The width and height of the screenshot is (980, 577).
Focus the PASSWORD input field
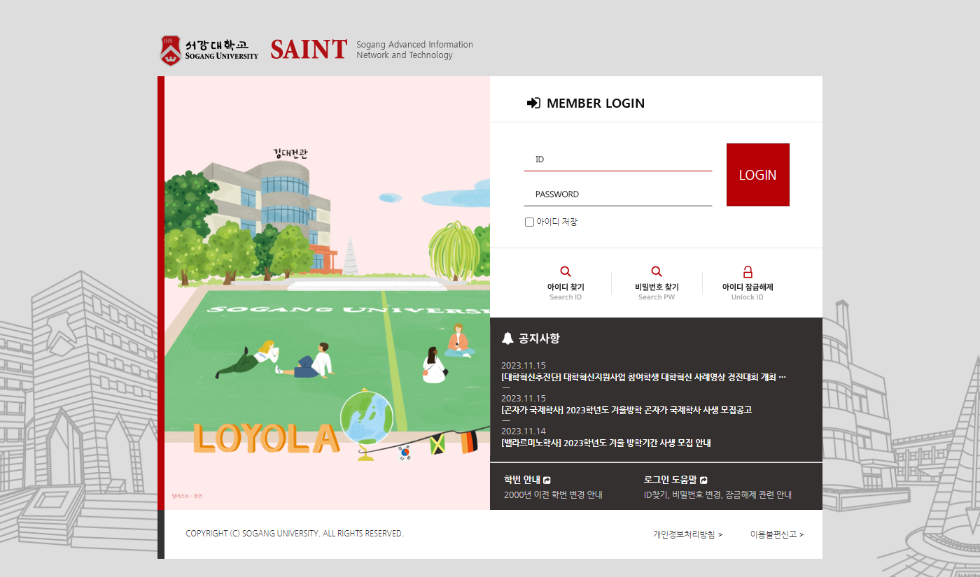(x=618, y=194)
